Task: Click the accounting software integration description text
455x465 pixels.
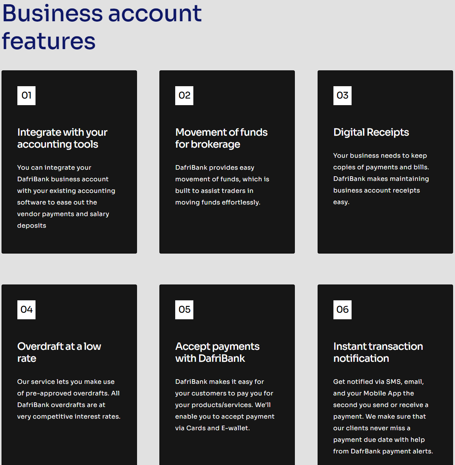Action: click(x=66, y=196)
